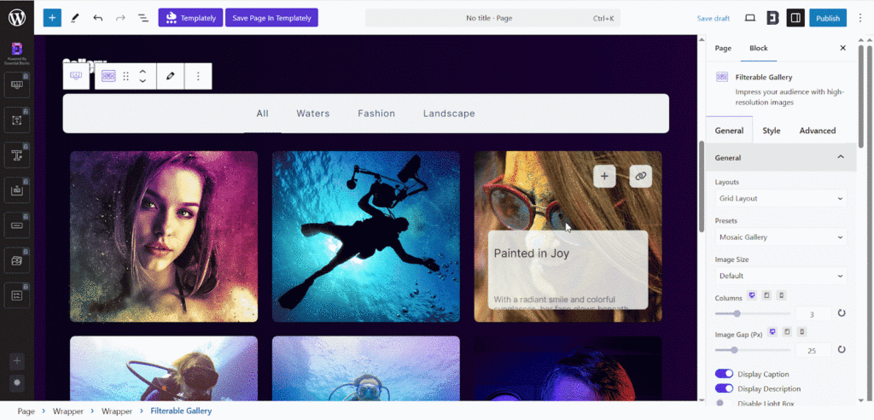Select desktop device icon for Image Gap
The width and height of the screenshot is (874, 420).
click(772, 332)
